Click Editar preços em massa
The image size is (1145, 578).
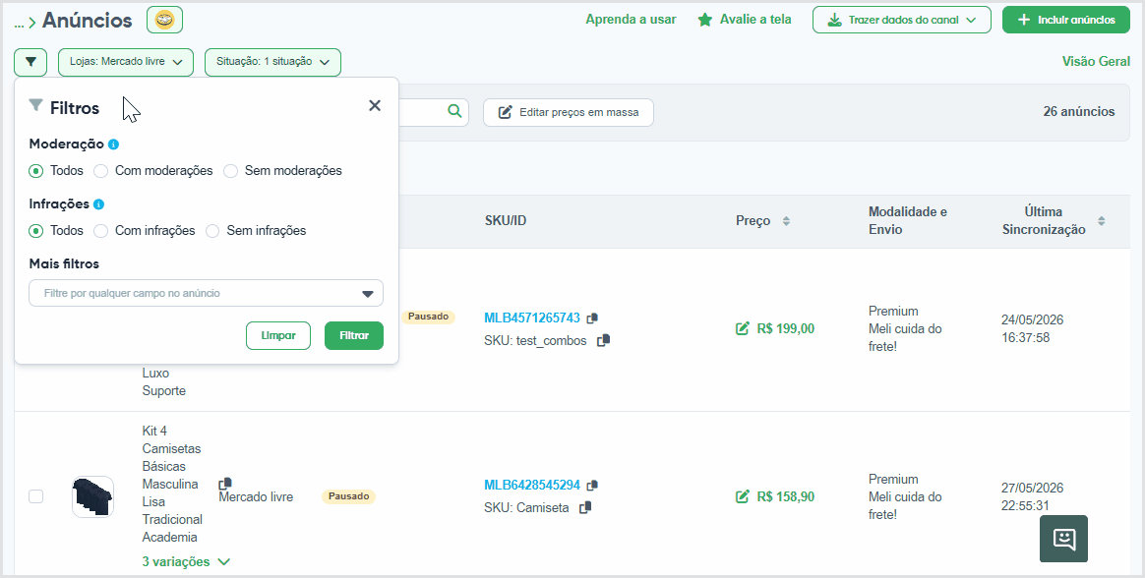click(x=569, y=112)
